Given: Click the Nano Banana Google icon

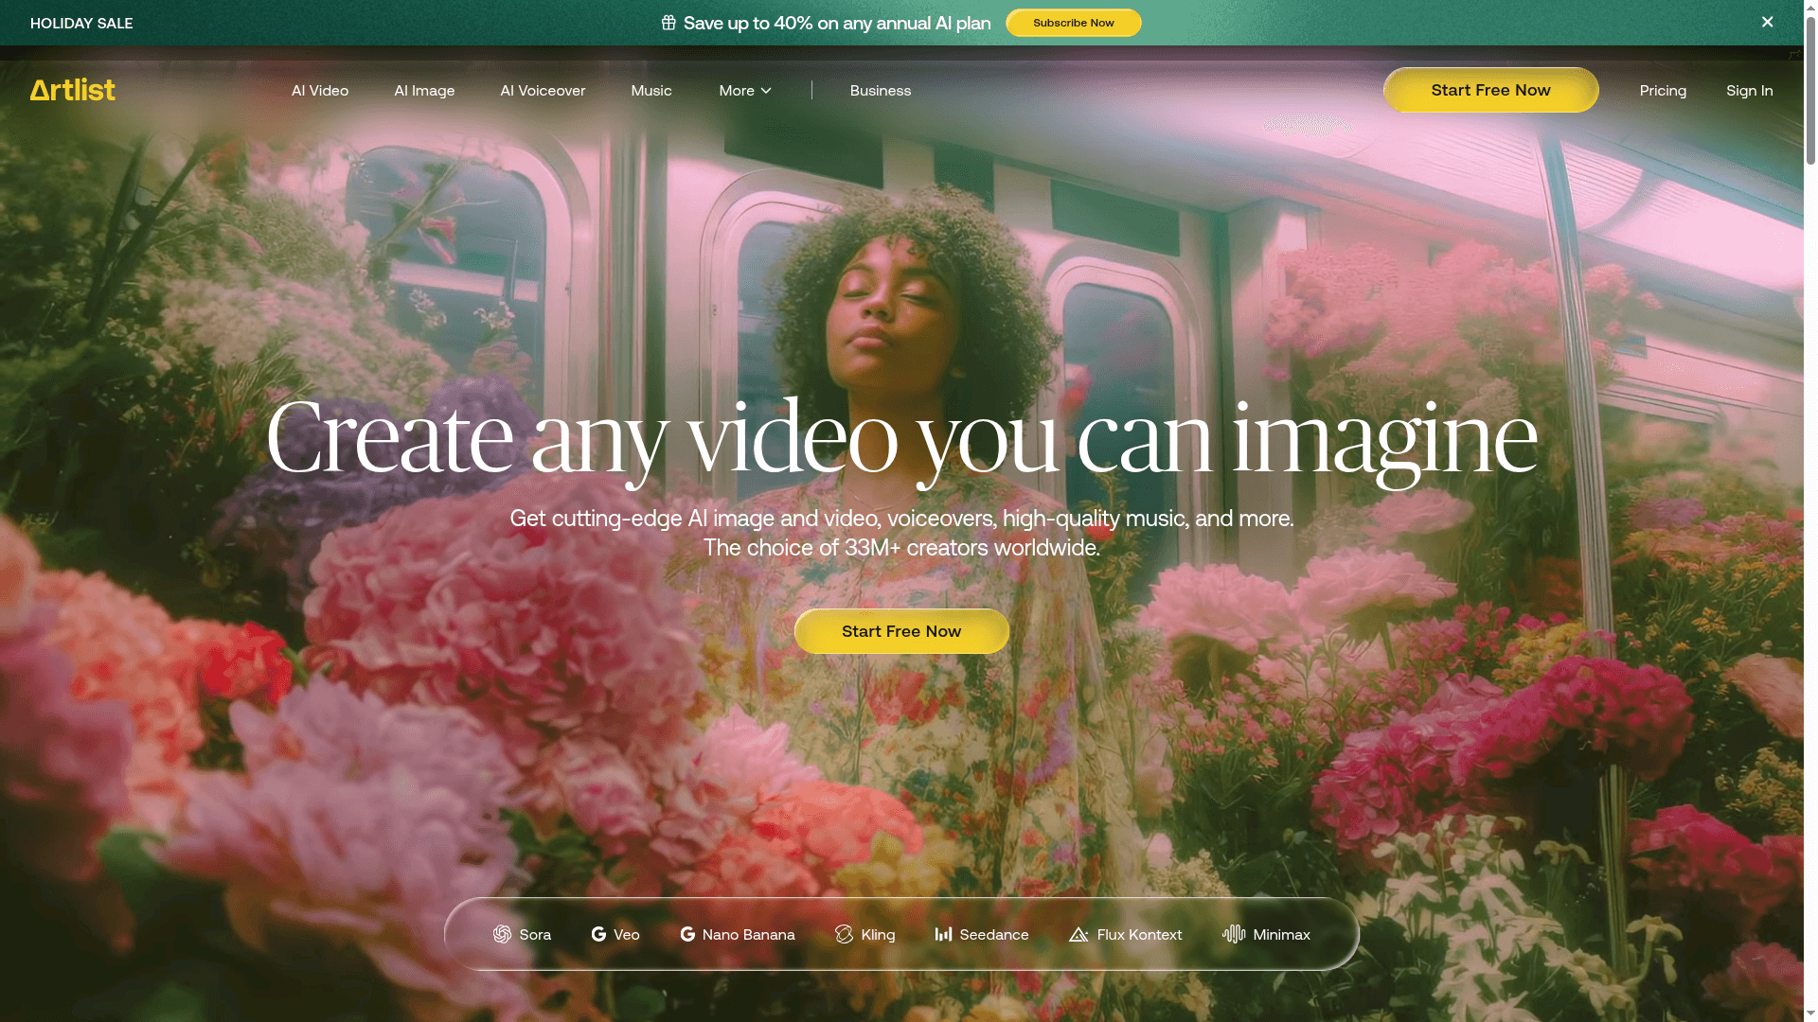Looking at the screenshot, I should pos(687,934).
